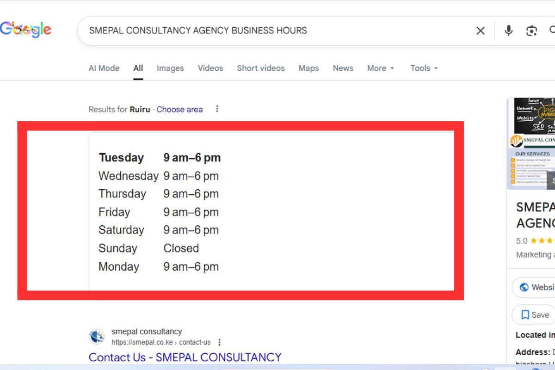This screenshot has width=555, height=370.
Task: Click the bookmark icon on the Save button
Action: 524,314
